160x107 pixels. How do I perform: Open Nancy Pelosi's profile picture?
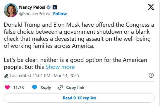11,10
